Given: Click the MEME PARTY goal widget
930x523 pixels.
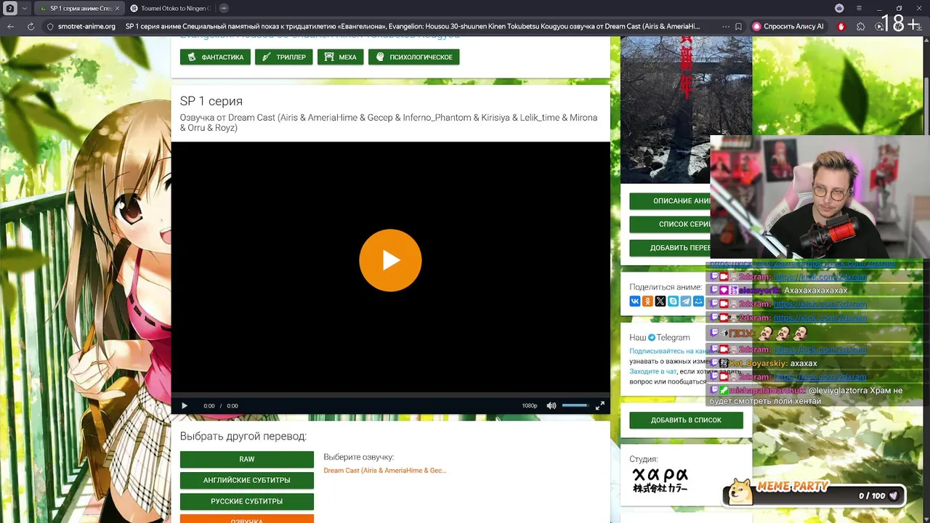Looking at the screenshot, I should pyautogui.click(x=814, y=492).
